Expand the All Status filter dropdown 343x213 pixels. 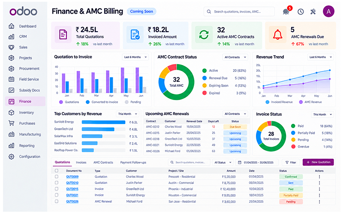(x=223, y=163)
